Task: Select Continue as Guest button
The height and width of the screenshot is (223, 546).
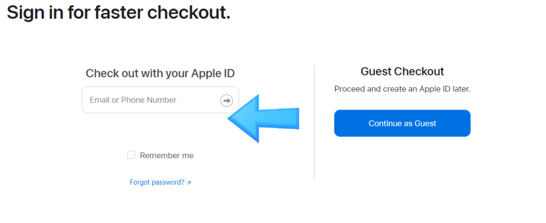Action: (x=402, y=123)
